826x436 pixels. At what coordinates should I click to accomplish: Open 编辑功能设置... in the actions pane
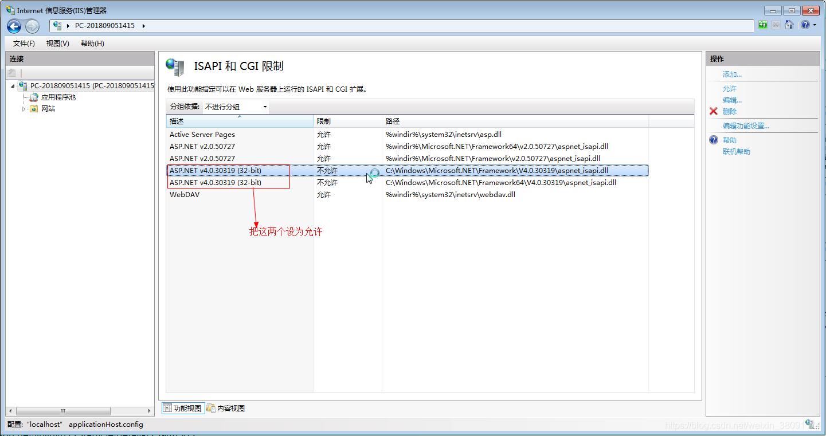tap(746, 126)
